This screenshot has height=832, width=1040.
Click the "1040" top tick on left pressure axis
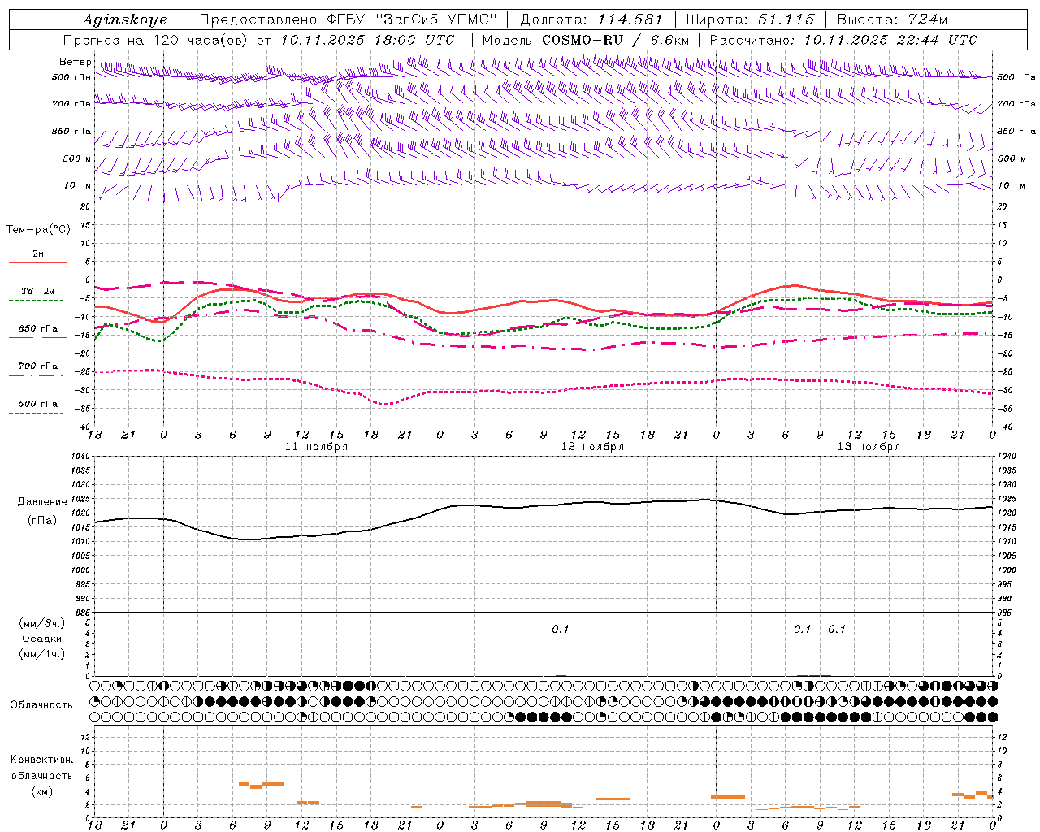click(x=81, y=457)
